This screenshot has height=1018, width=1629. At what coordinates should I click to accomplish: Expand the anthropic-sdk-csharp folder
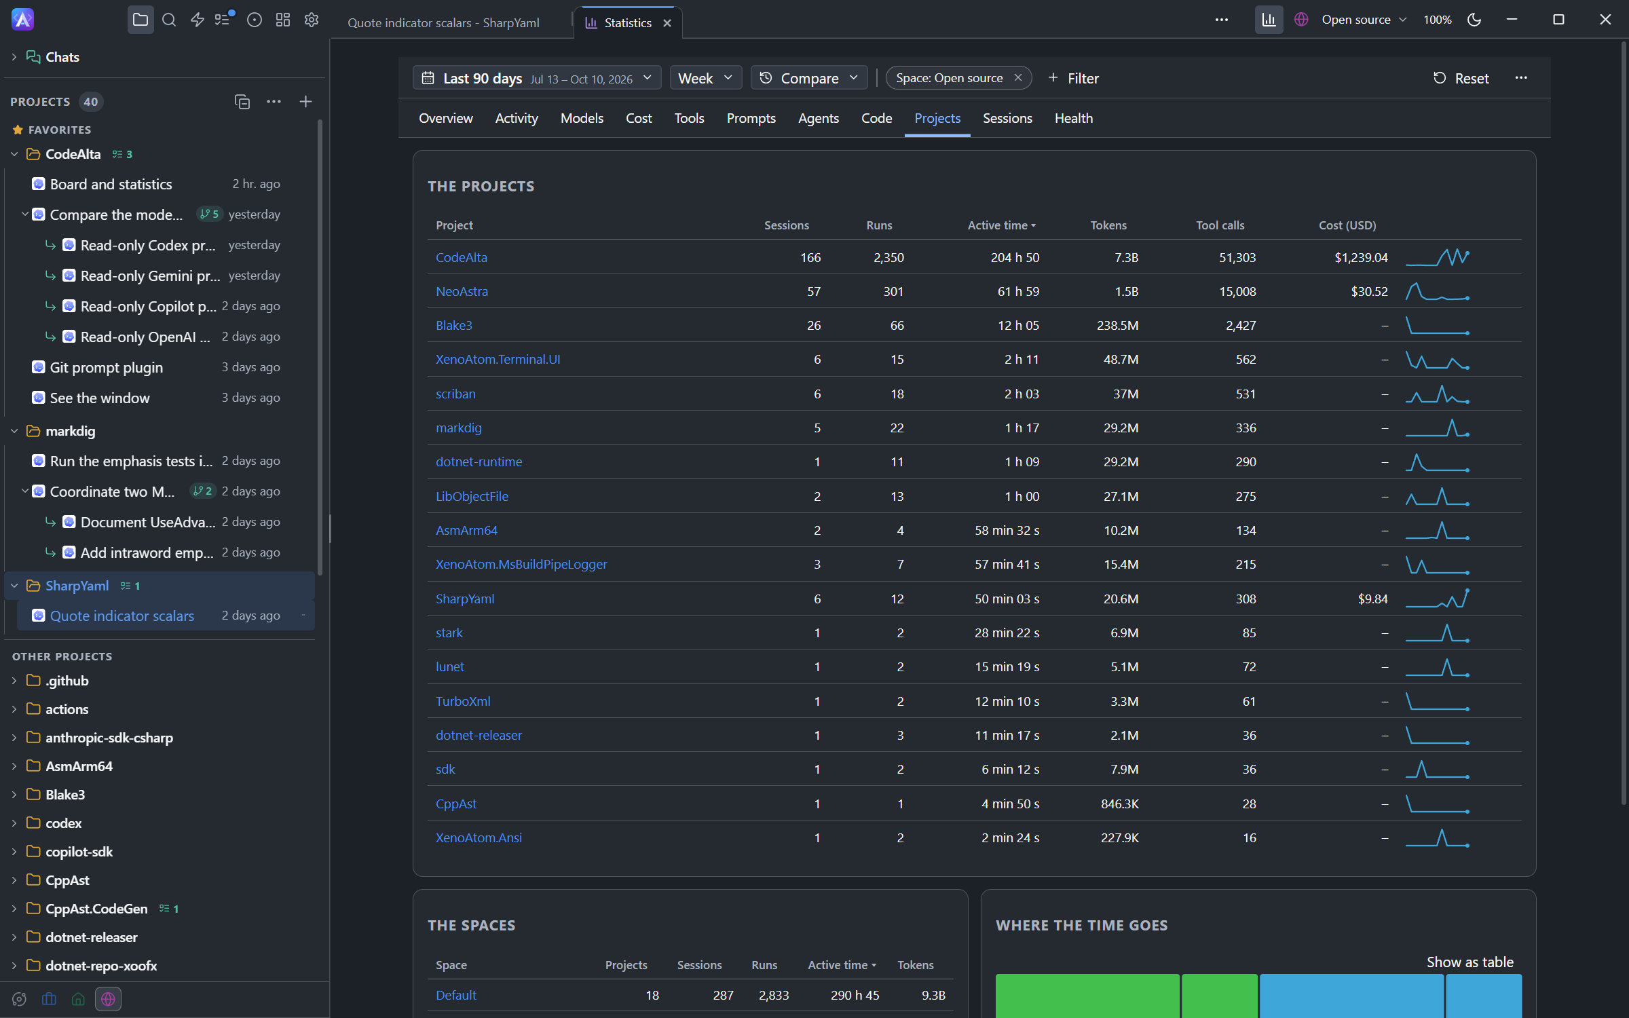click(x=14, y=738)
